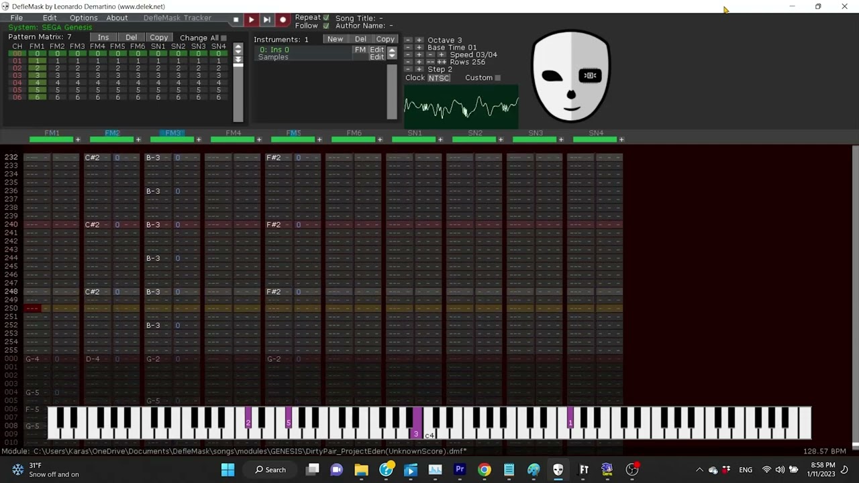Stop playback with the stop button
Image resolution: width=859 pixels, height=483 pixels.
236,20
